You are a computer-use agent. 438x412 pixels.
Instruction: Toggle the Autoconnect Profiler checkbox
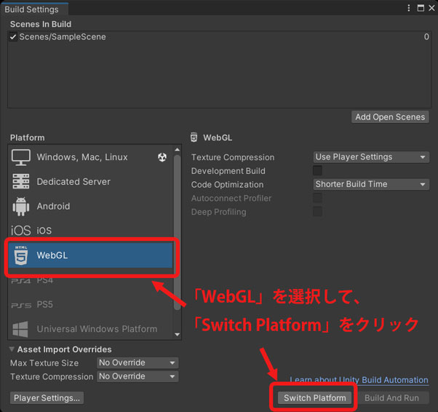click(318, 198)
